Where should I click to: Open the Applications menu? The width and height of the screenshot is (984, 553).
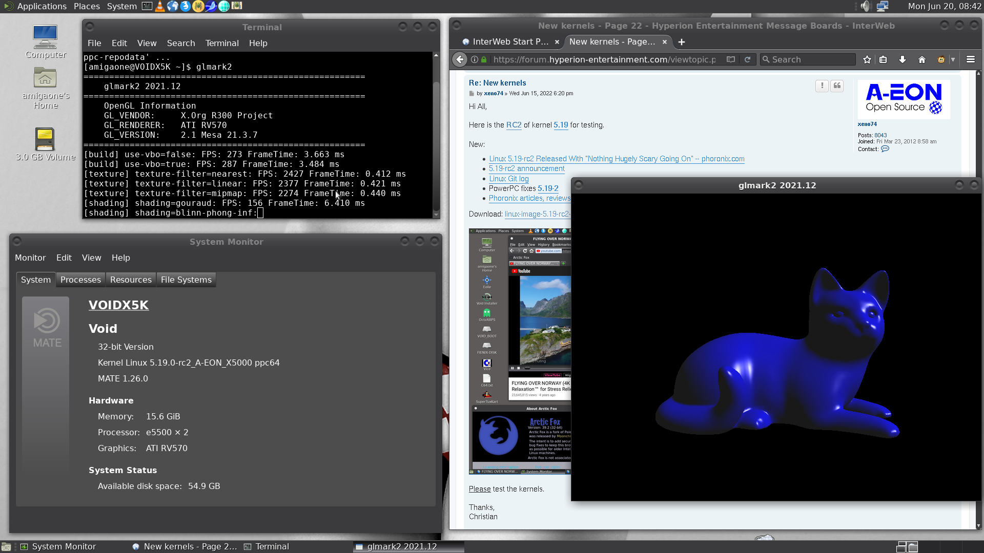point(42,6)
